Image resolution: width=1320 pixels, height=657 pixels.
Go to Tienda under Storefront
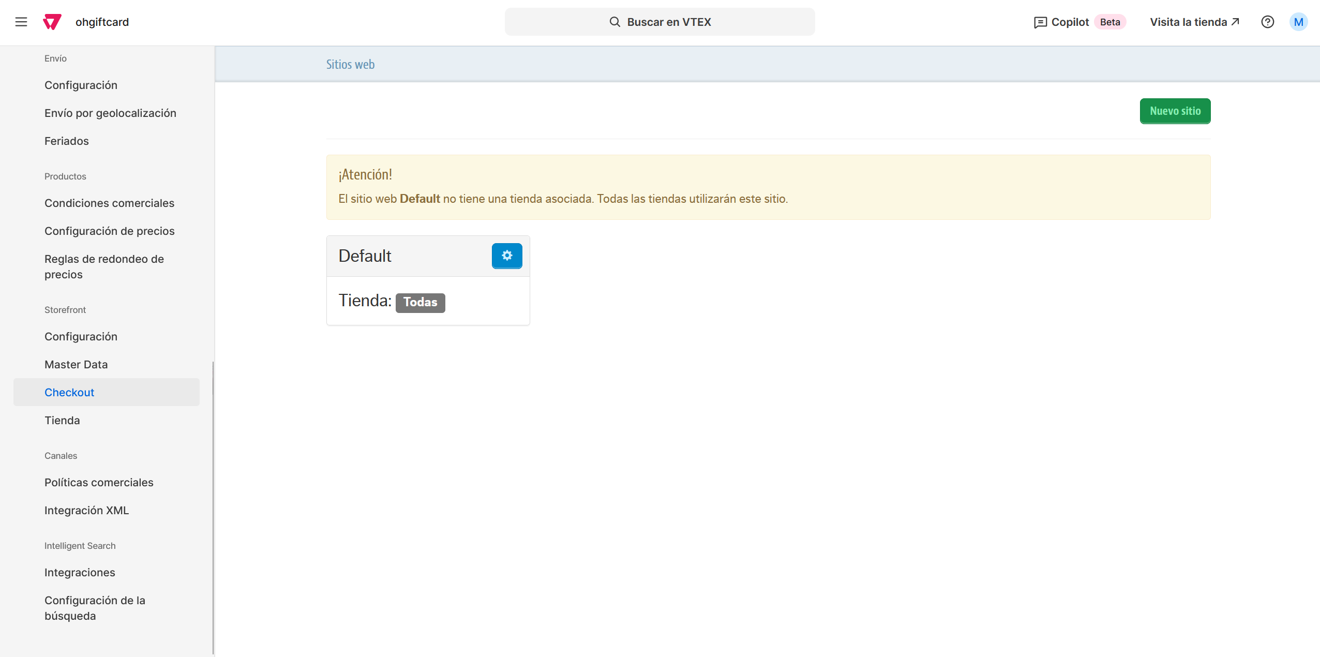click(62, 420)
